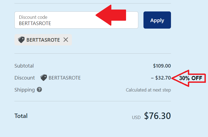Screen dimensions: 208x137
Task: Click the Discount label in the summary
Action: (x=25, y=78)
